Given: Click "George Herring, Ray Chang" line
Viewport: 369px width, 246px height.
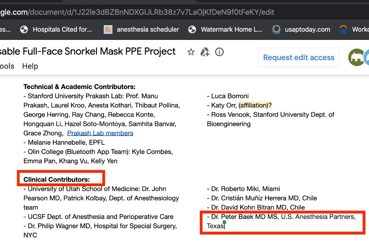Looking at the screenshot, I should 89,115.
